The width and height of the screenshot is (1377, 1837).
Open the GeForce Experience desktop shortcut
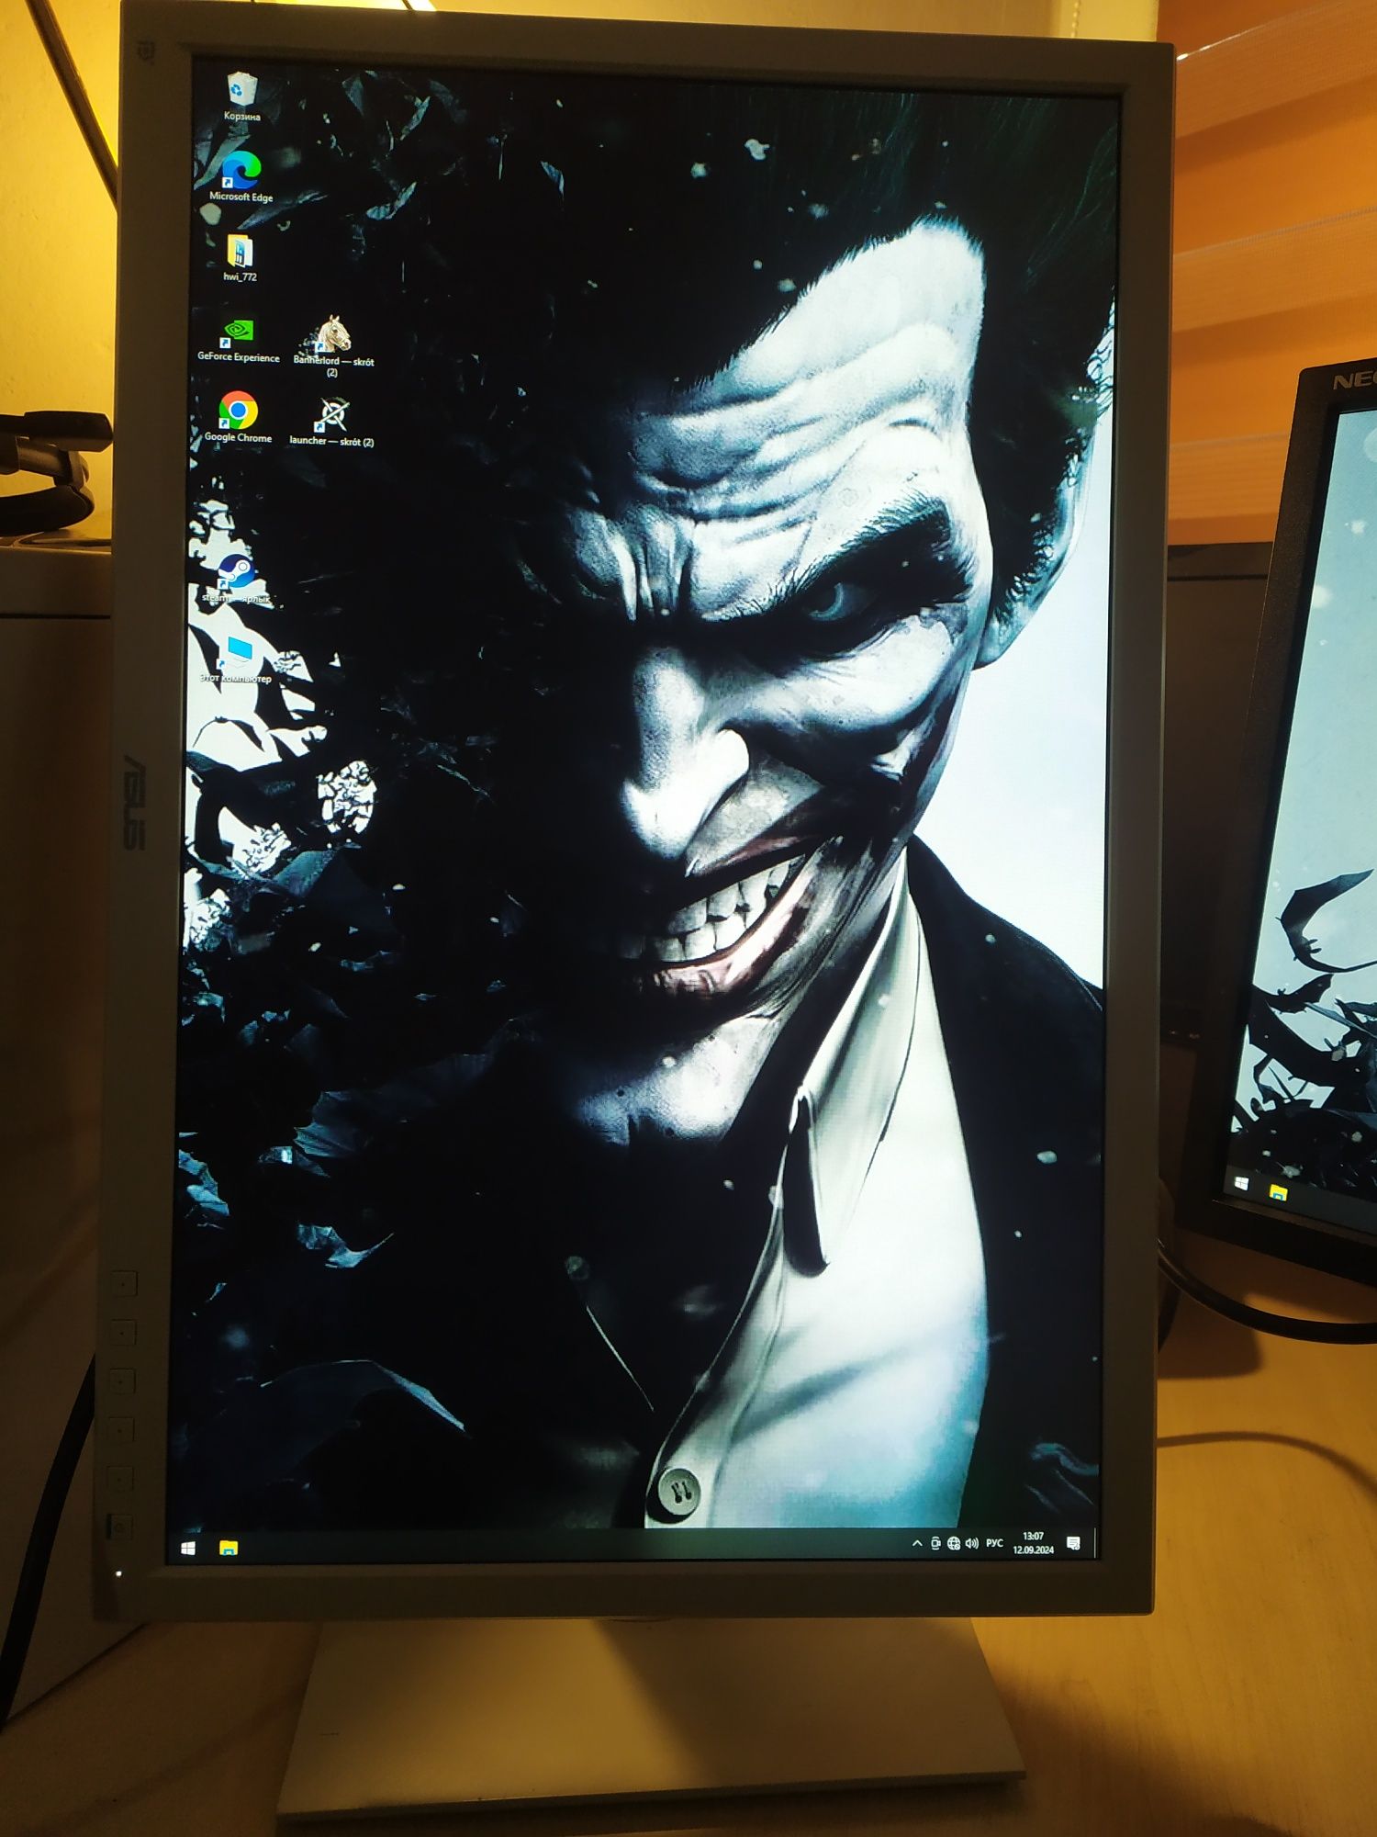pos(238,339)
